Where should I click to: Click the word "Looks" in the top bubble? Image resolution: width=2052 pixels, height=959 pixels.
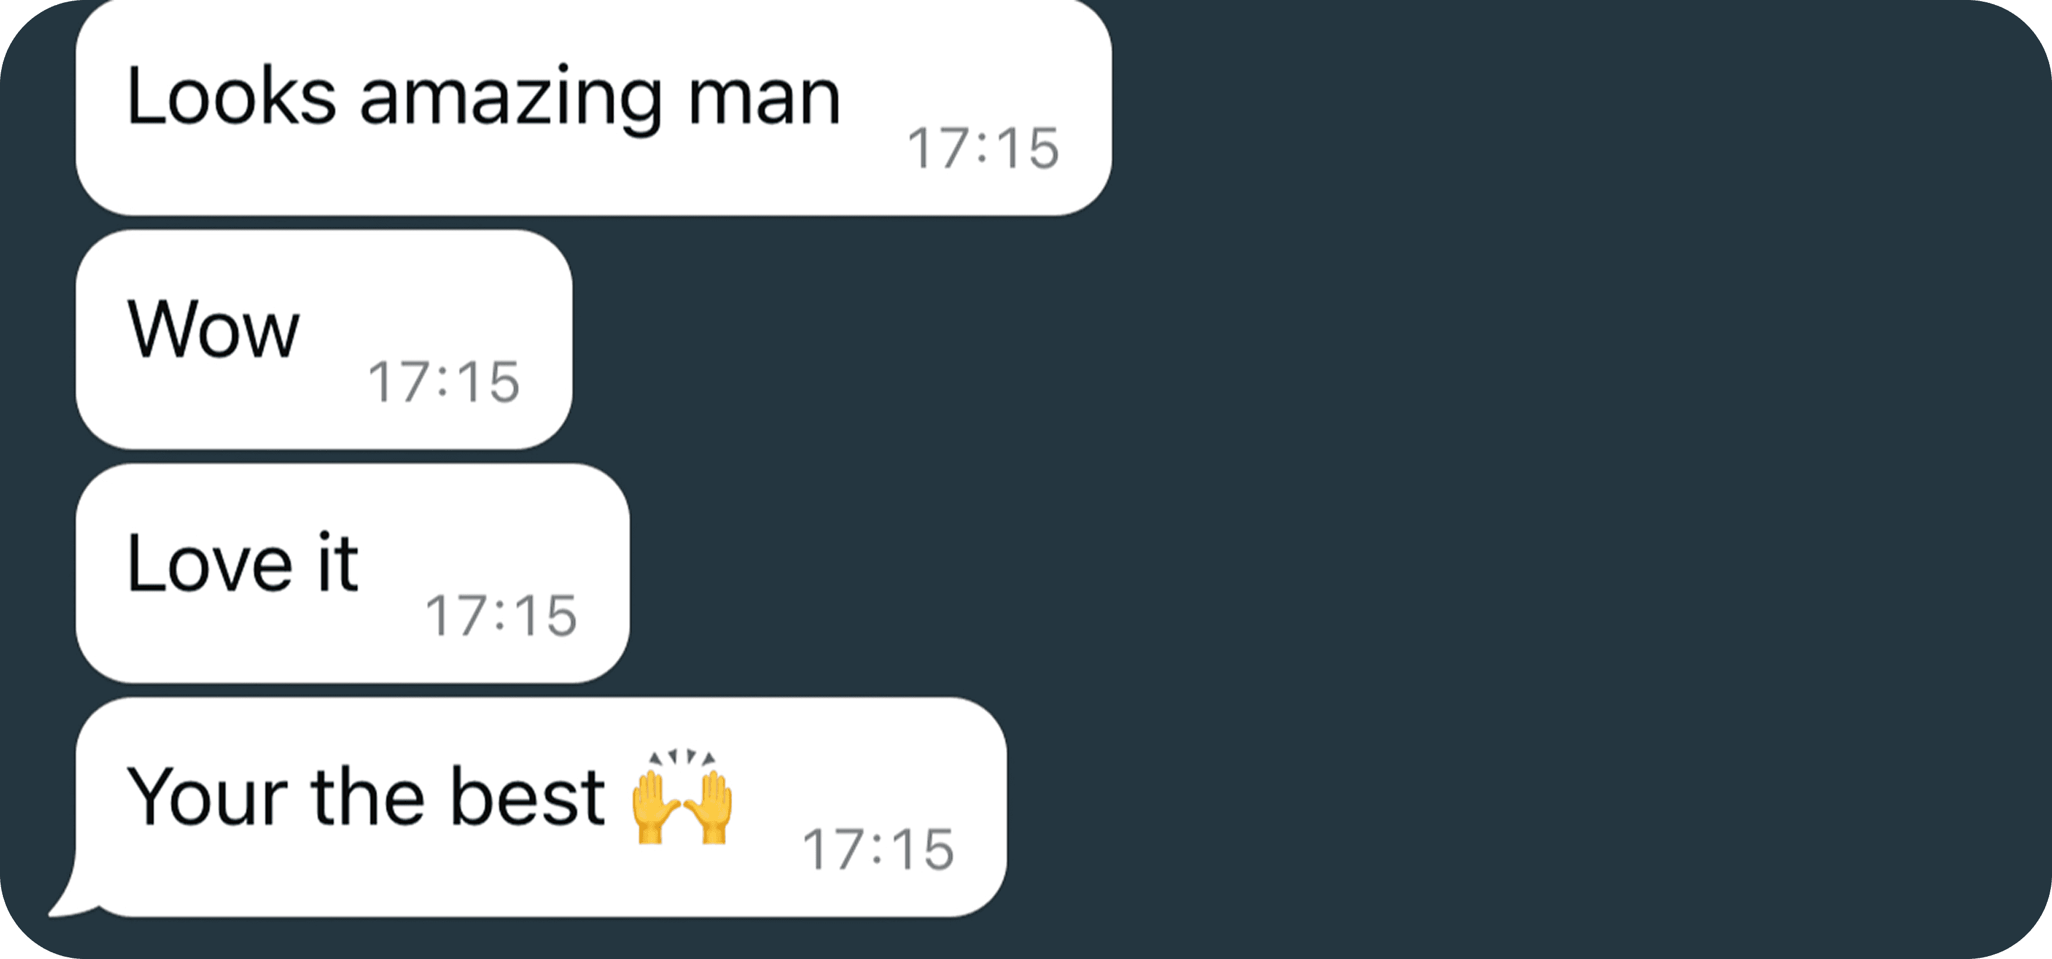point(231,95)
